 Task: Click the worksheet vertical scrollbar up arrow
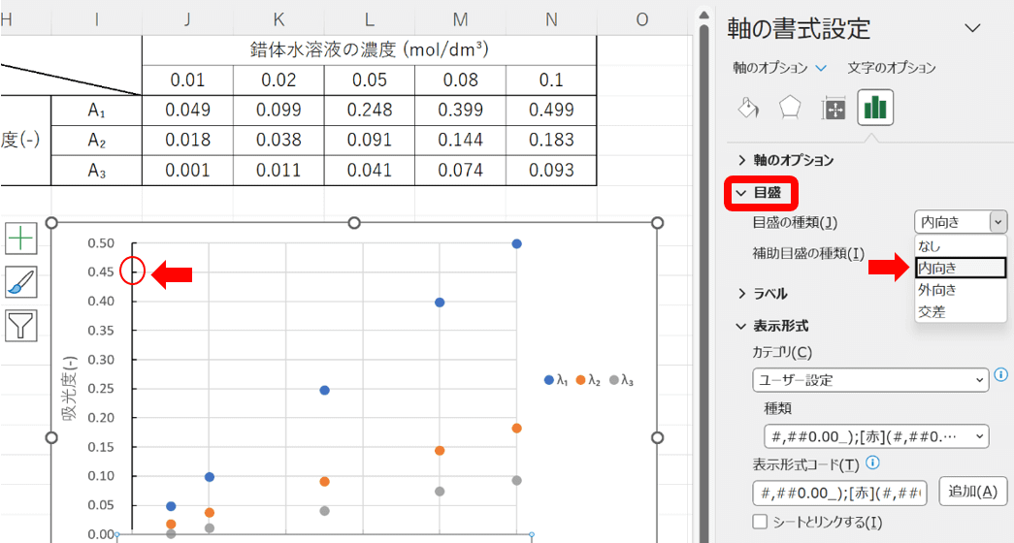[x=704, y=15]
